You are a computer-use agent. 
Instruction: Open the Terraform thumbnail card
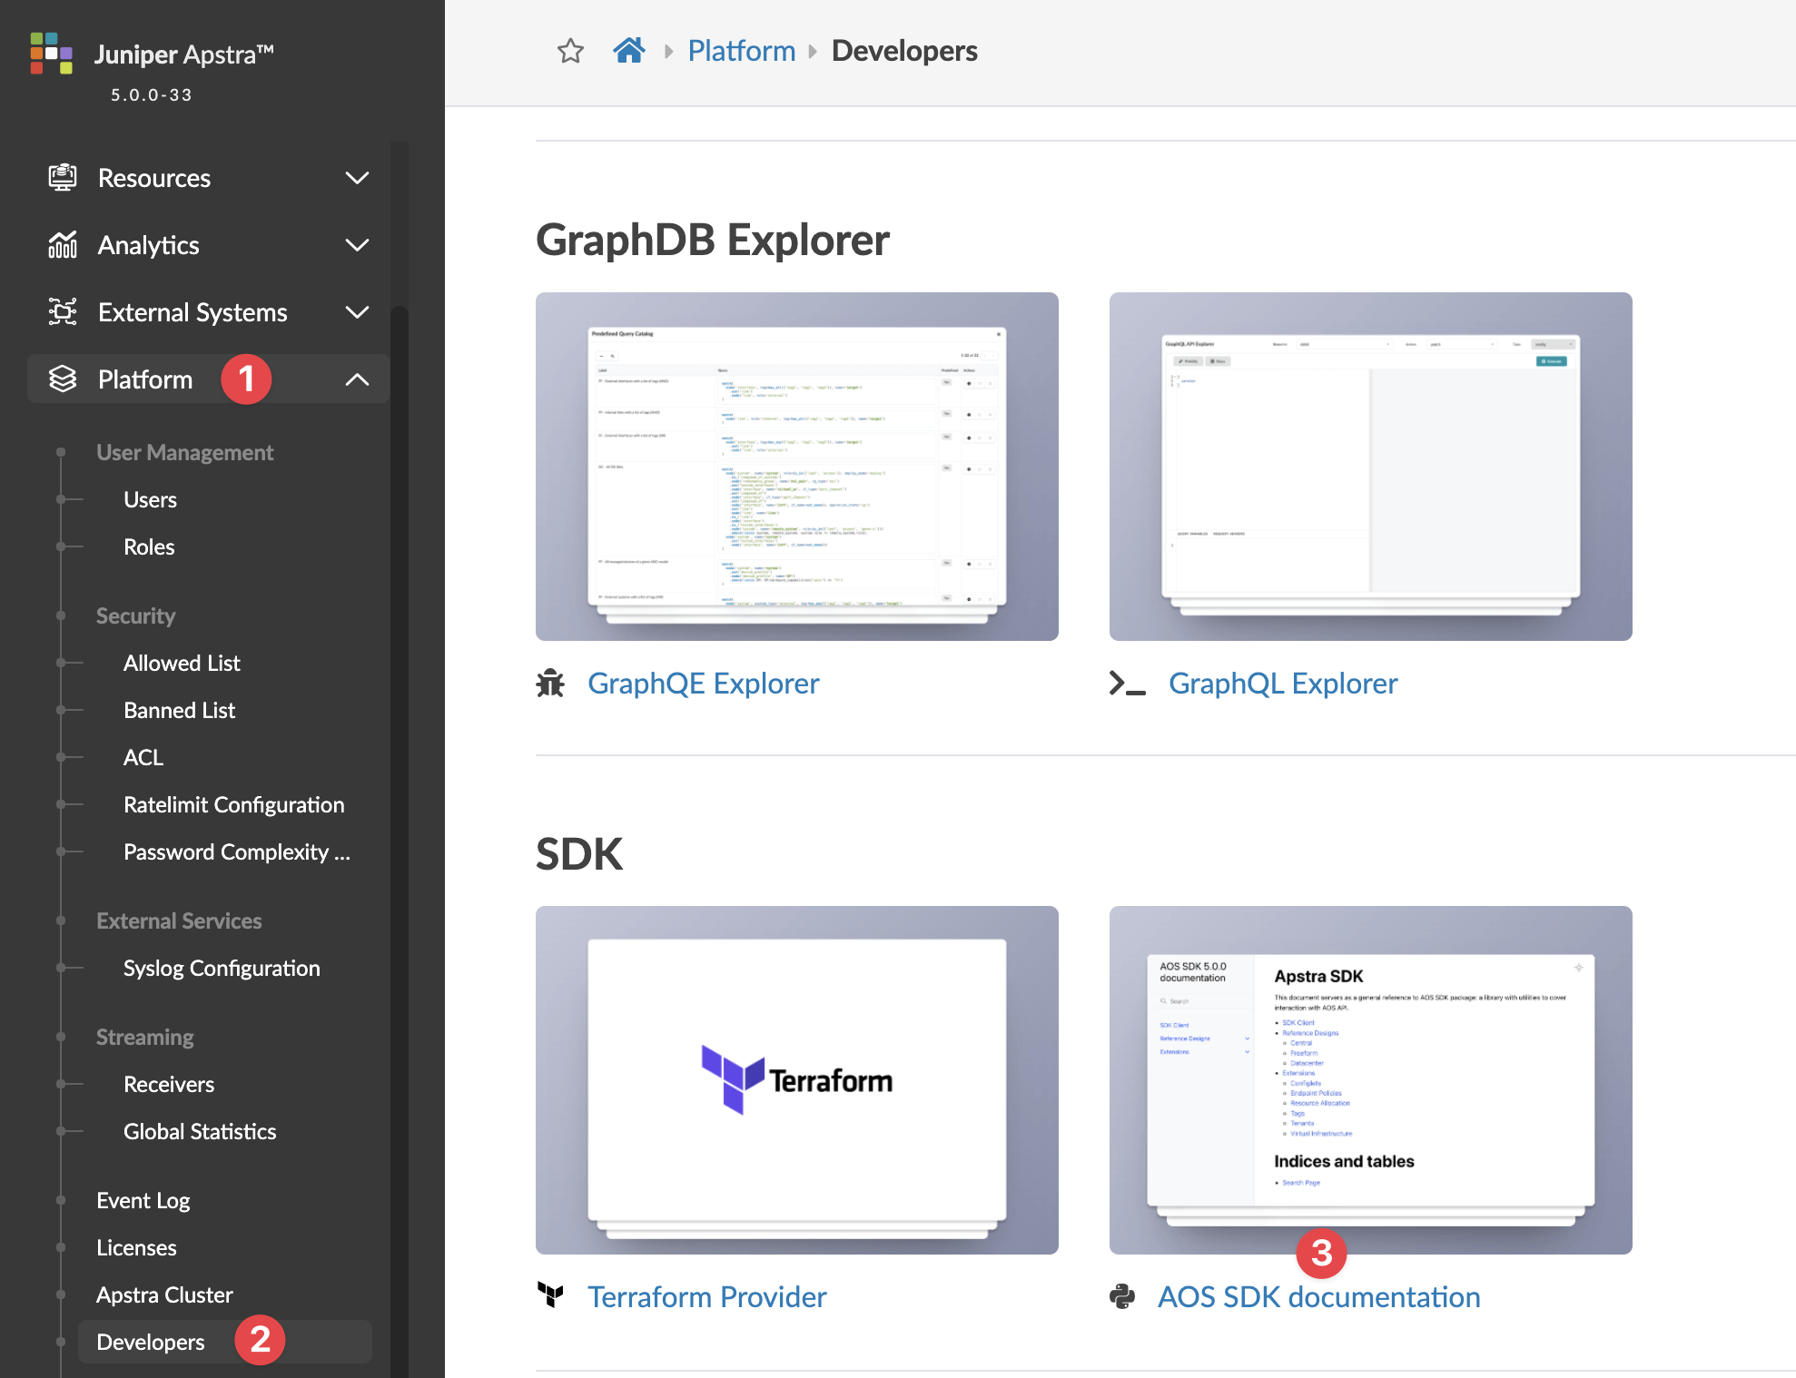[x=796, y=1079]
